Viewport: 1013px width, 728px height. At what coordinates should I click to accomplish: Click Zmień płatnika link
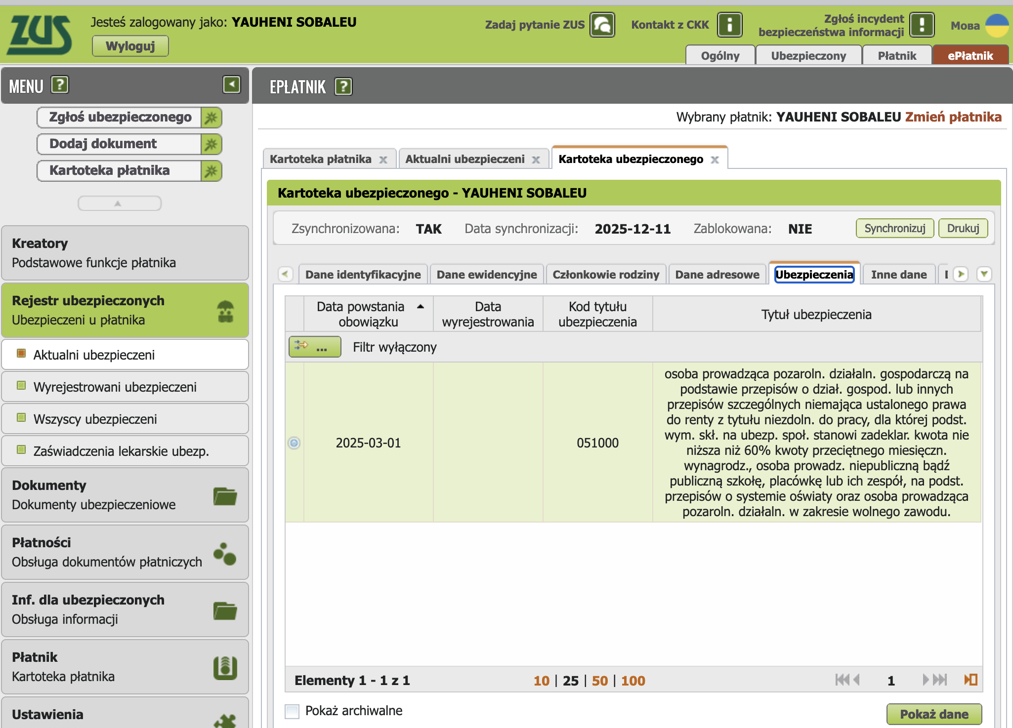953,117
